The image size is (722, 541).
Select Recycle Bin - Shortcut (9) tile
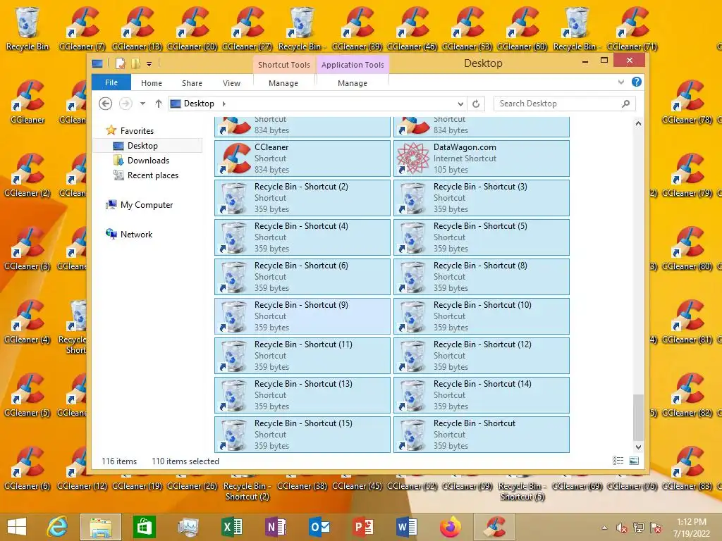pos(302,316)
